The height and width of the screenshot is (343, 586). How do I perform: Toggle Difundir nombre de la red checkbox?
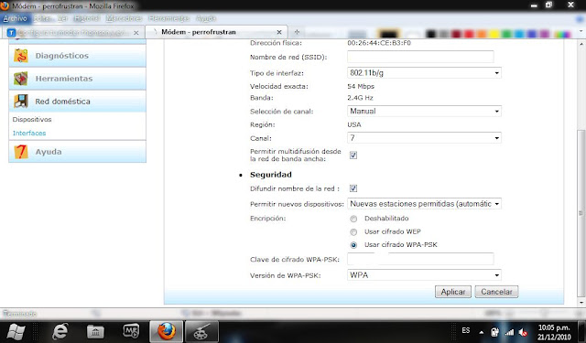click(x=353, y=188)
